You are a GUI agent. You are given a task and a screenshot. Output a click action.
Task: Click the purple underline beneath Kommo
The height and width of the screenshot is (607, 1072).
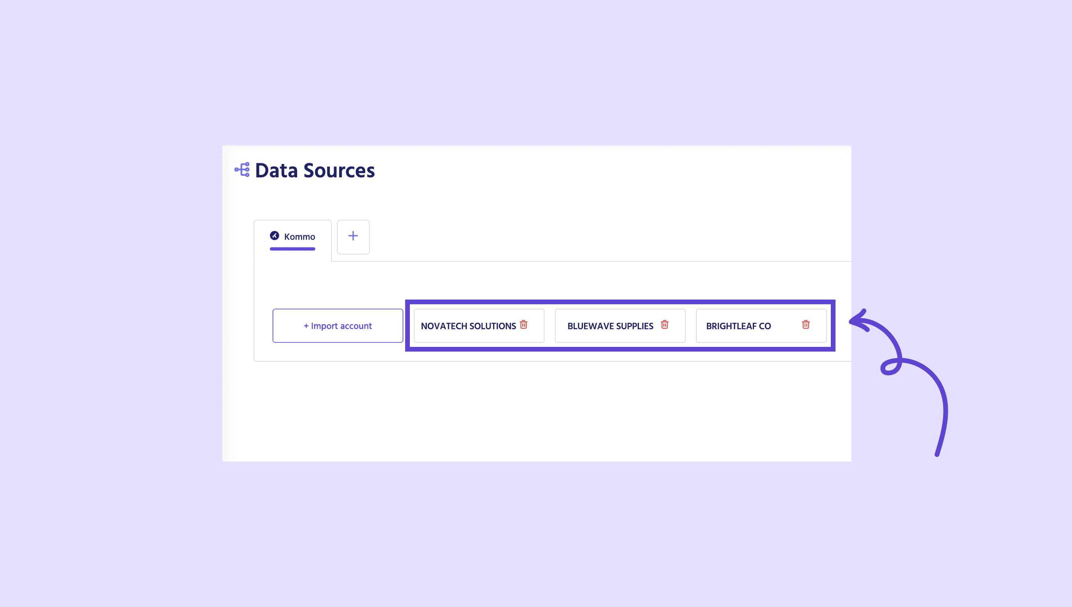[x=292, y=249]
